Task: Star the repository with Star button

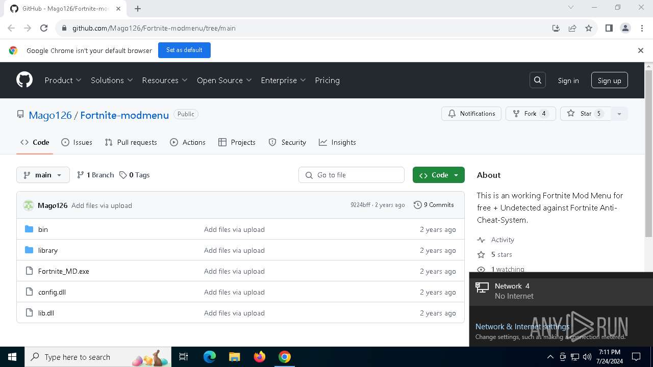Action: click(586, 114)
